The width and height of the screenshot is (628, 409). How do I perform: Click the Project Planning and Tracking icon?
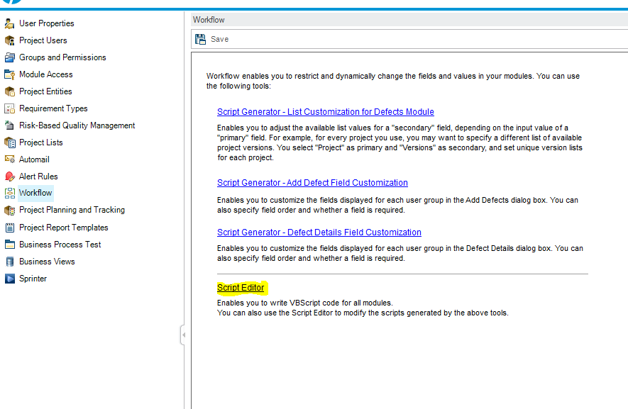pyautogui.click(x=10, y=210)
